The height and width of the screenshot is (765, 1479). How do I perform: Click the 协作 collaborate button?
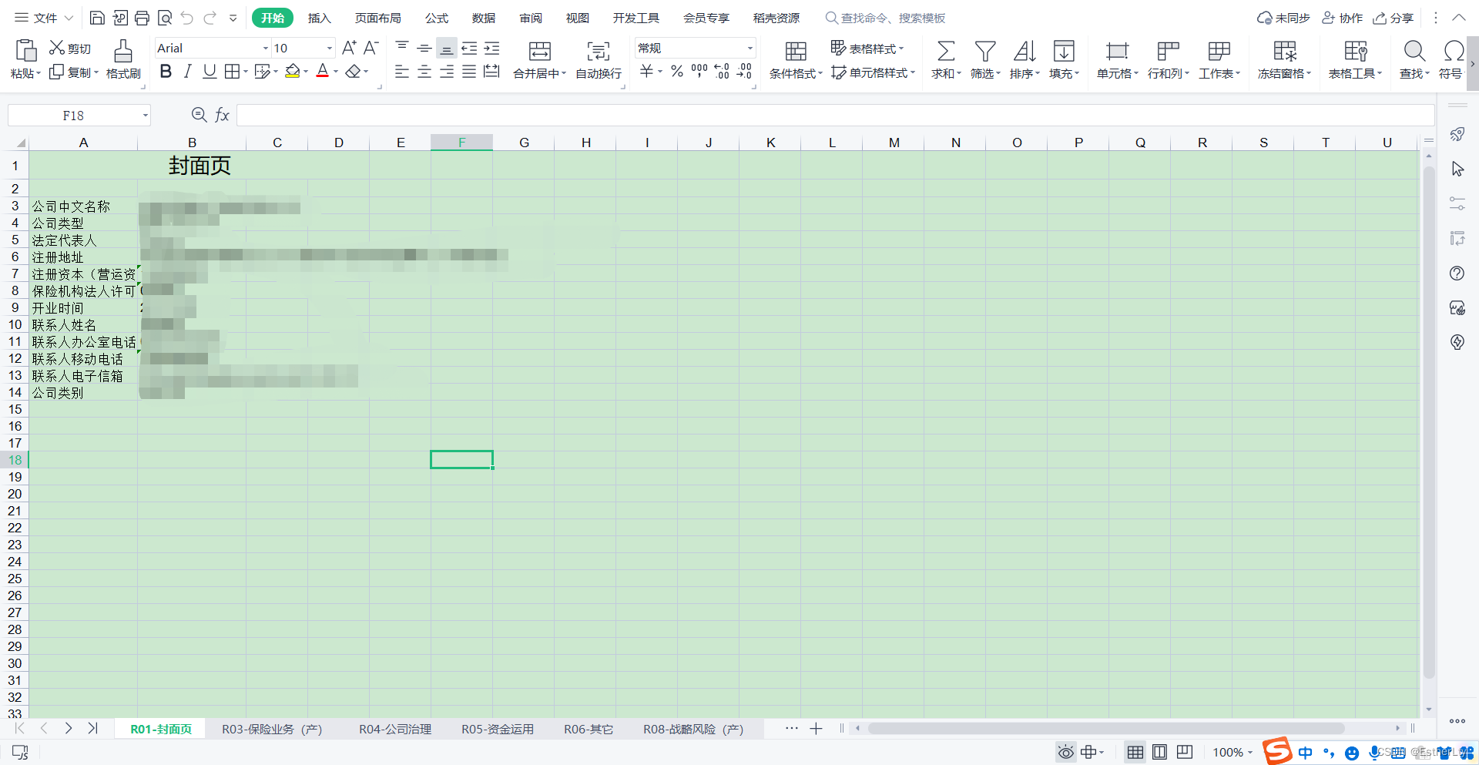(1342, 18)
